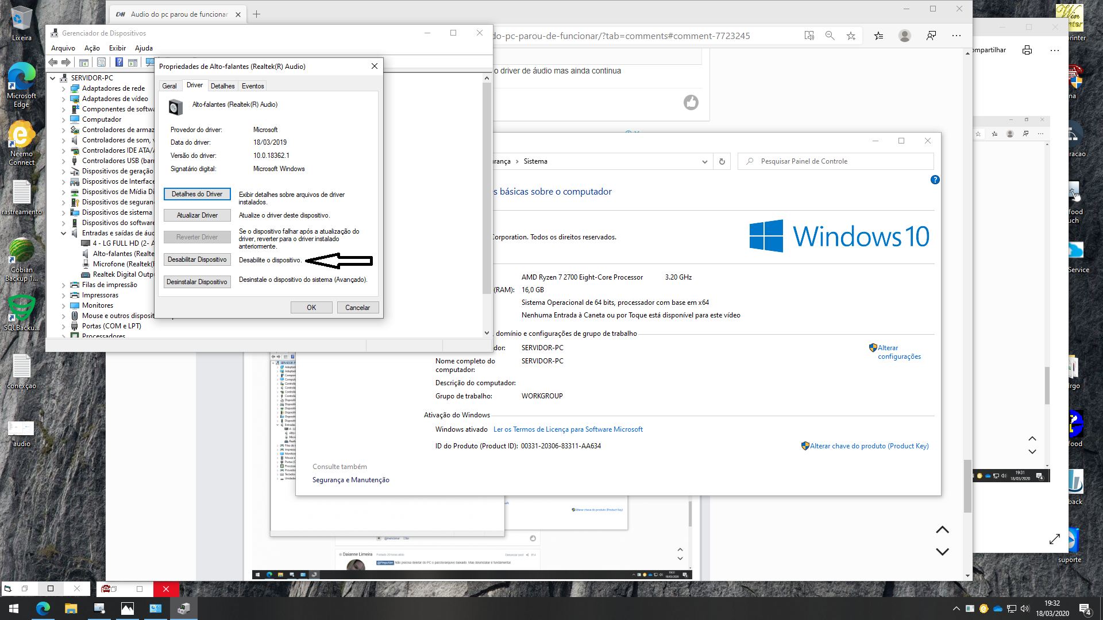Image resolution: width=1103 pixels, height=620 pixels.
Task: Open Edge favorites list icon
Action: pyautogui.click(x=878, y=36)
